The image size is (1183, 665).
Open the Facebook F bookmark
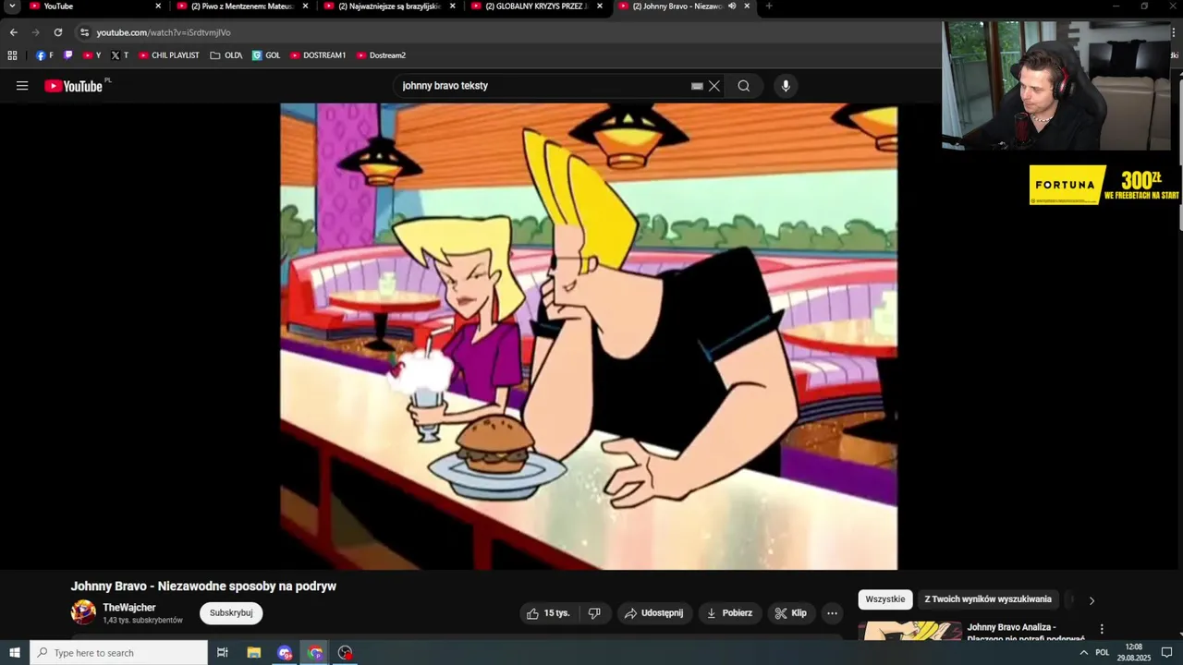click(44, 55)
